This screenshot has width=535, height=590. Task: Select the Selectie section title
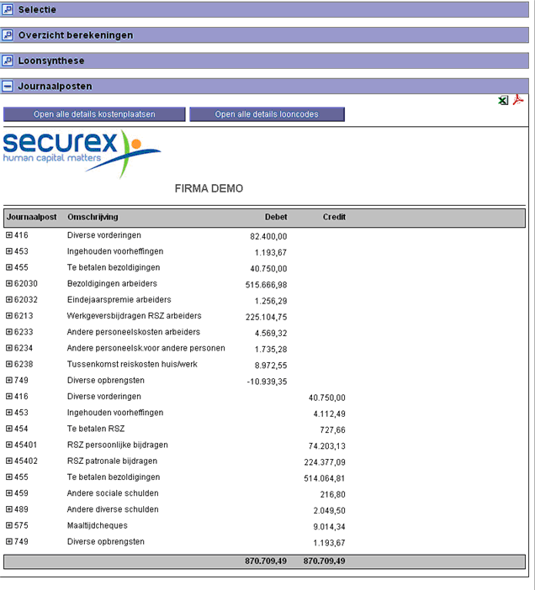[37, 9]
